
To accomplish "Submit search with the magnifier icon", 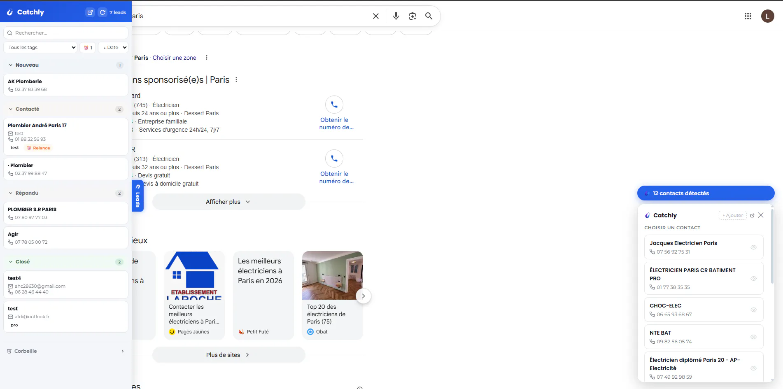I will click(x=429, y=16).
